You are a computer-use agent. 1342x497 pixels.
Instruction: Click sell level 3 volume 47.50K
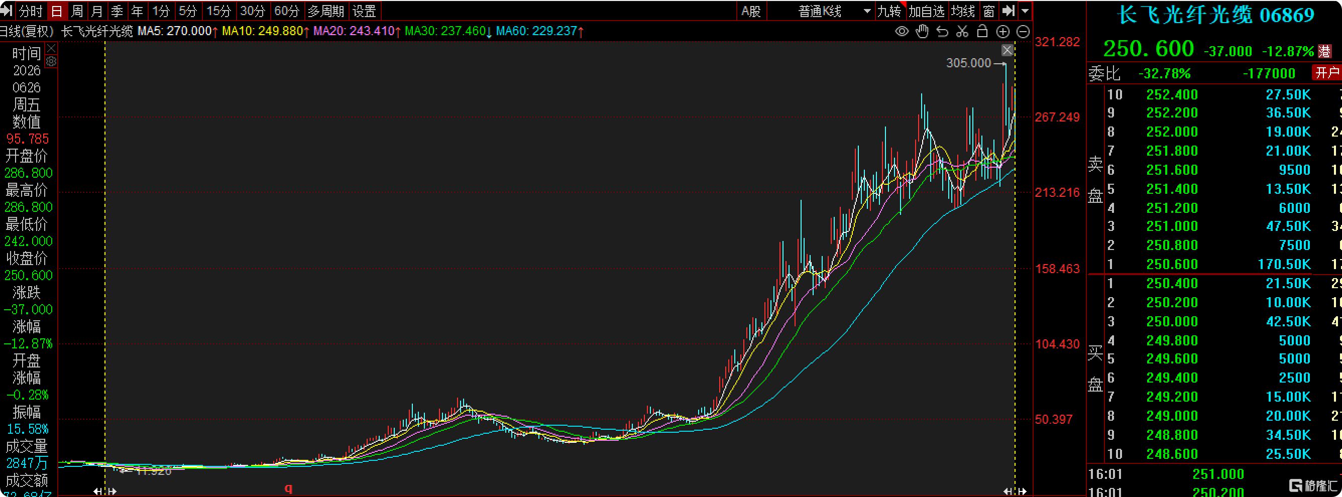coord(1288,226)
